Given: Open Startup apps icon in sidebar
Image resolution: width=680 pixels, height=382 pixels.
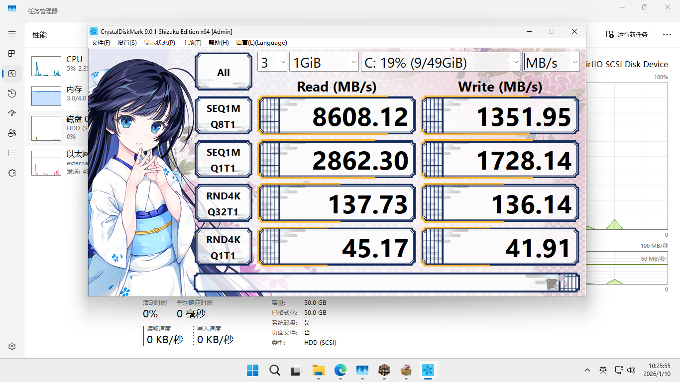Looking at the screenshot, I should click(x=12, y=113).
